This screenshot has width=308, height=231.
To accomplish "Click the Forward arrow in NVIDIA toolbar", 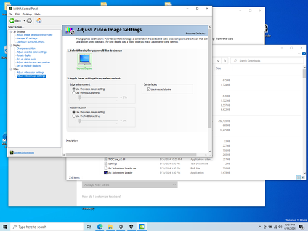I will click(x=30, y=21).
